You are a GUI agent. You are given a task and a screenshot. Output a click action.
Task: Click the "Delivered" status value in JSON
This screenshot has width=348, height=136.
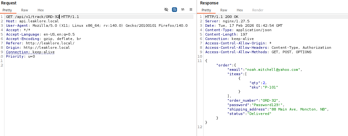click(259, 114)
